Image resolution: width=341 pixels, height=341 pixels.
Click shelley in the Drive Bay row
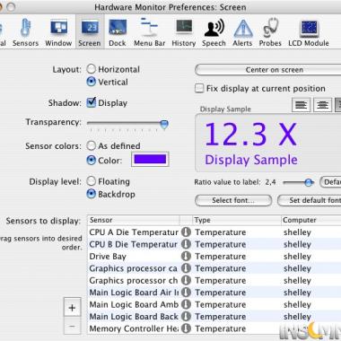(x=297, y=257)
